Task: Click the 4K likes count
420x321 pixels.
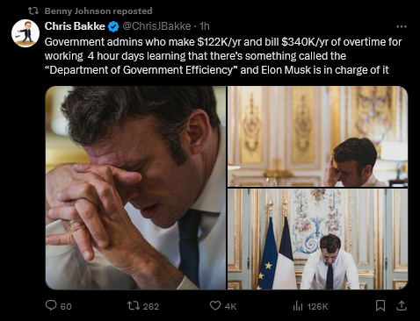Action: pos(230,306)
